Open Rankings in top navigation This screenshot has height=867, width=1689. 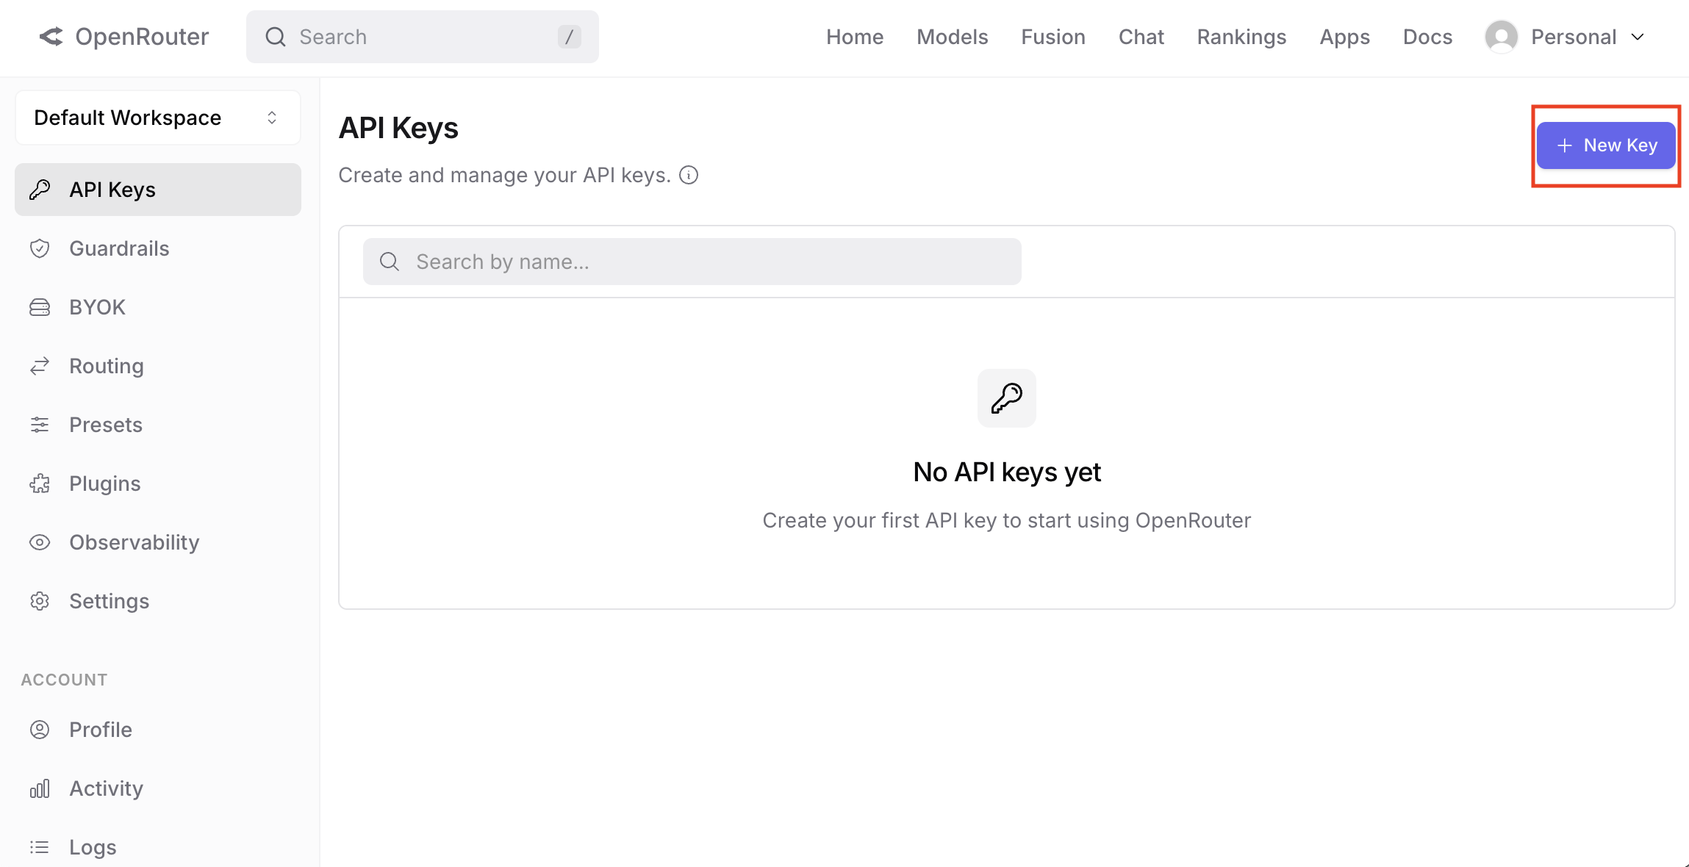click(1242, 37)
